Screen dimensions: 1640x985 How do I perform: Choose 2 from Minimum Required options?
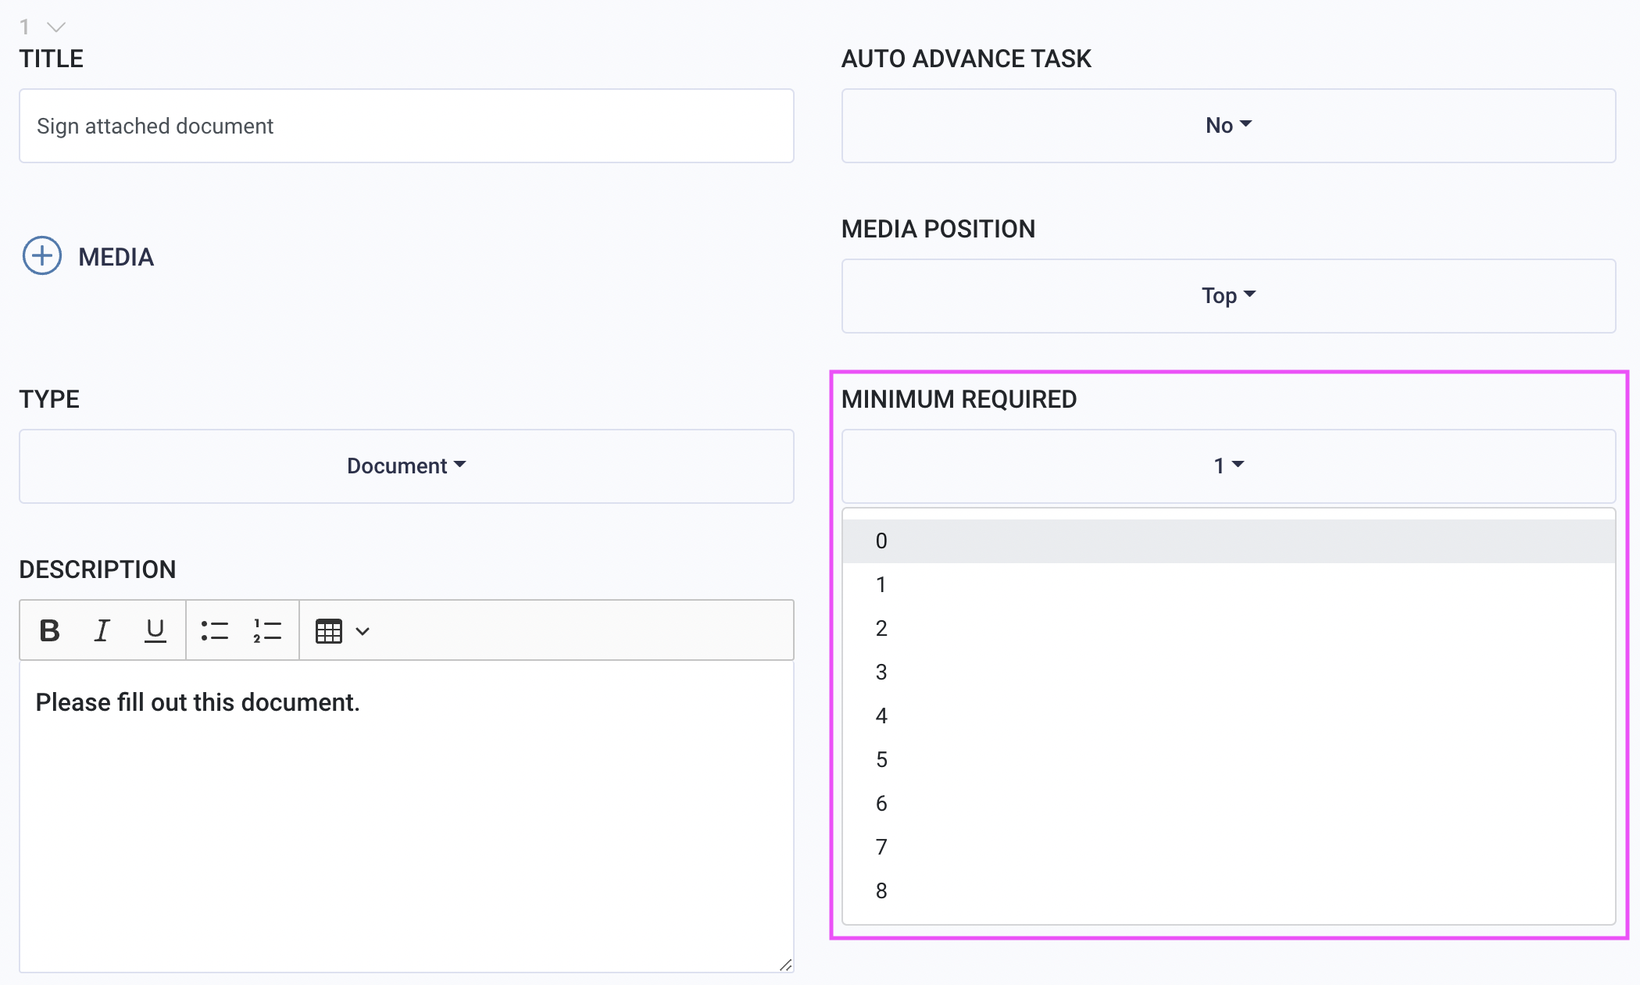pyautogui.click(x=1228, y=629)
